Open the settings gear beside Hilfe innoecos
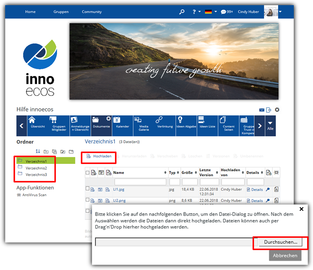Image resolution: width=313 pixels, height=270 pixels. tap(277, 110)
